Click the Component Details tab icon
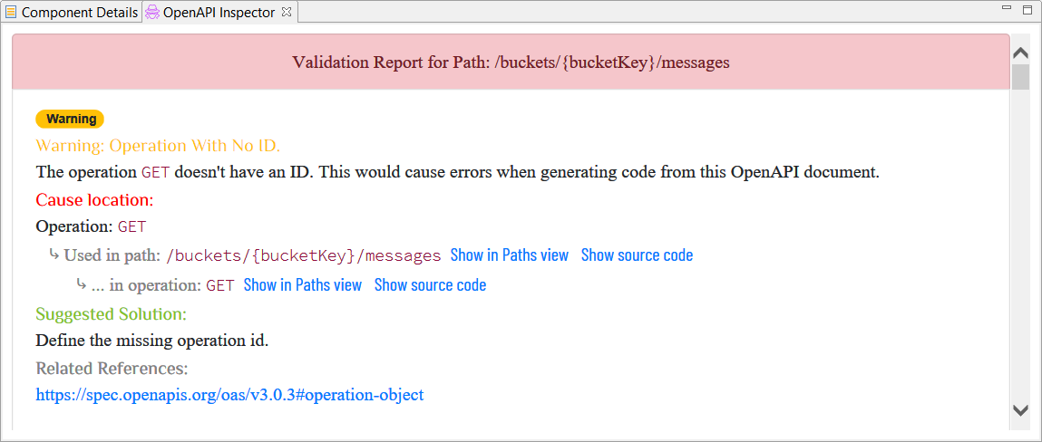This screenshot has height=442, width=1042. (x=11, y=13)
